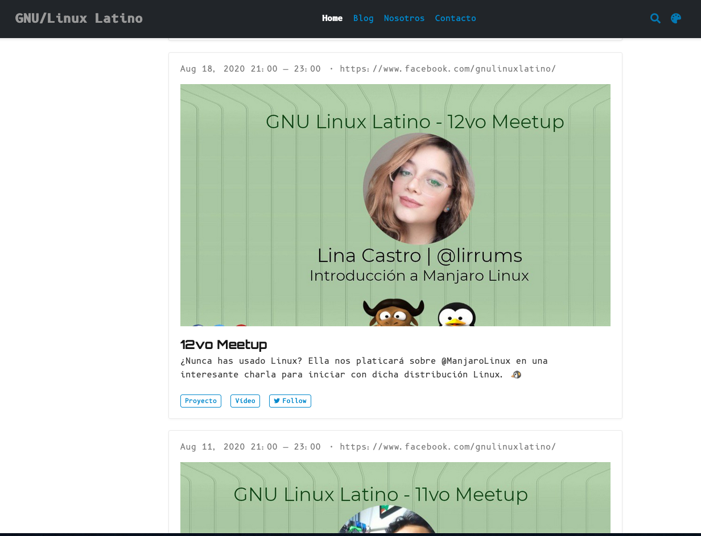Open the Contacto page
The image size is (701, 536).
455,18
